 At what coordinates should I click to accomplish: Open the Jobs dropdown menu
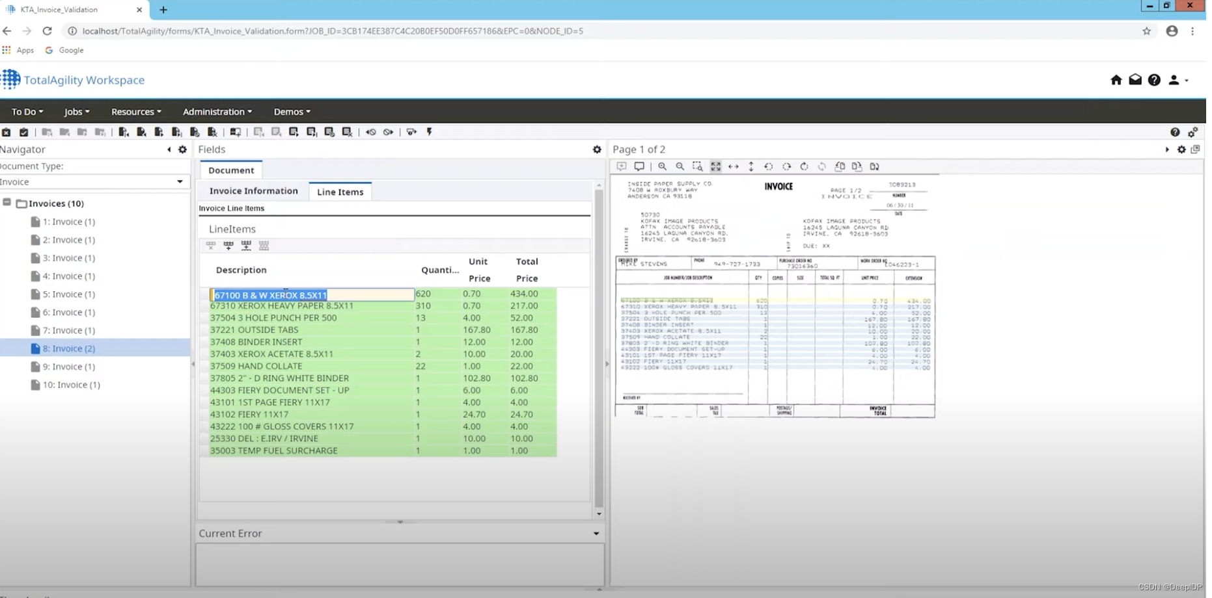click(77, 112)
